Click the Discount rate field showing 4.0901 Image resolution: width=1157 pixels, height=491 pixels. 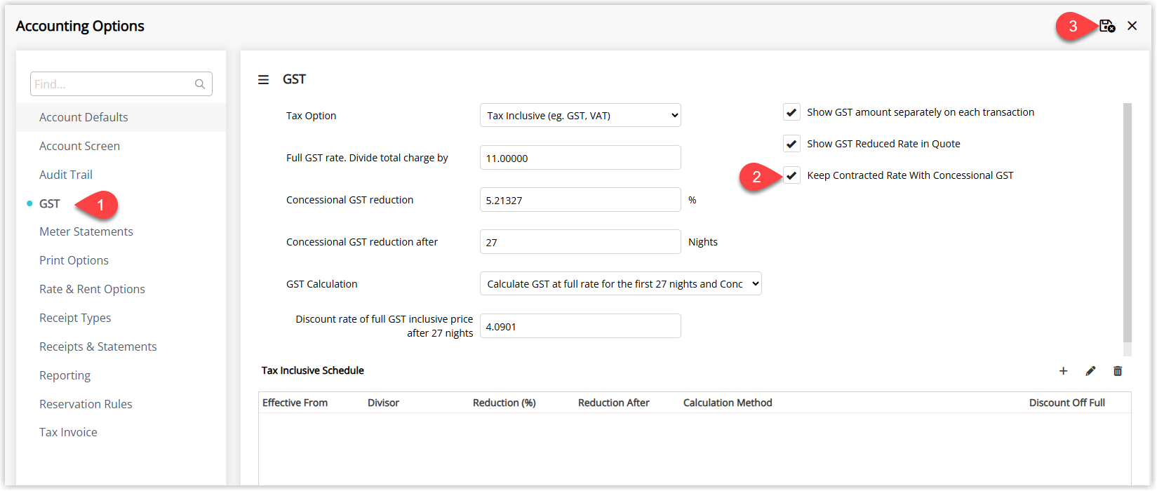[580, 326]
